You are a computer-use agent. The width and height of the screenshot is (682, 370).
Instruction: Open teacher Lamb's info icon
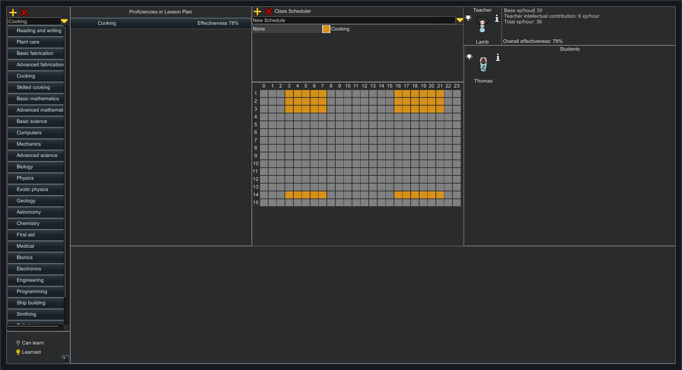[497, 18]
